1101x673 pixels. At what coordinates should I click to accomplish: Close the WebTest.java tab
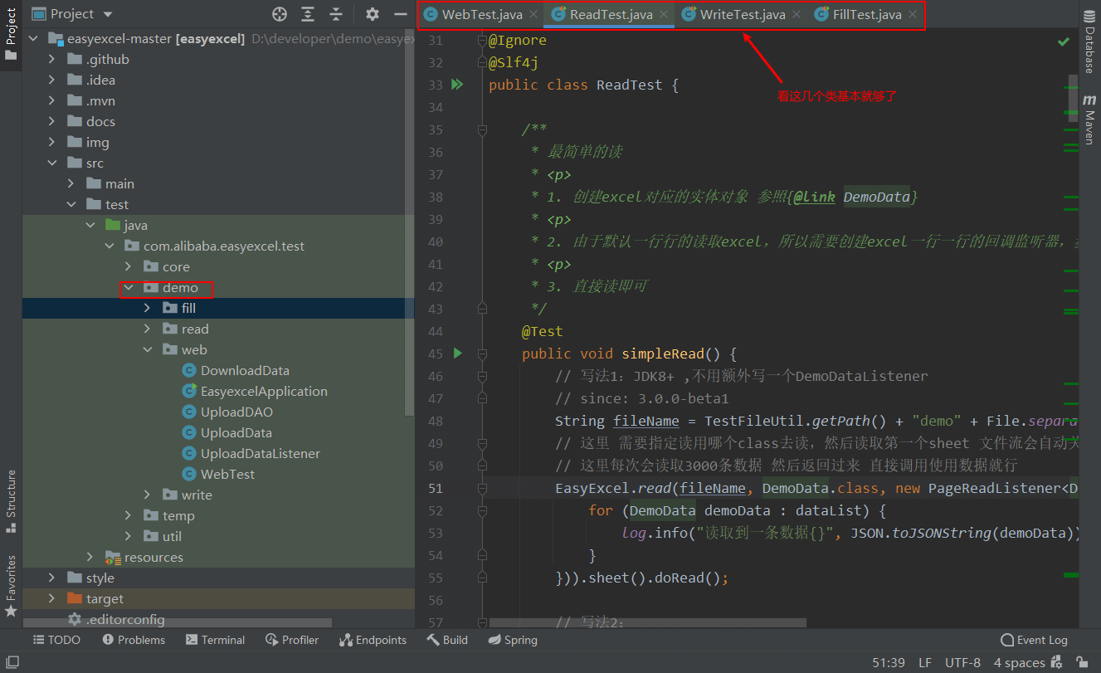pos(534,15)
